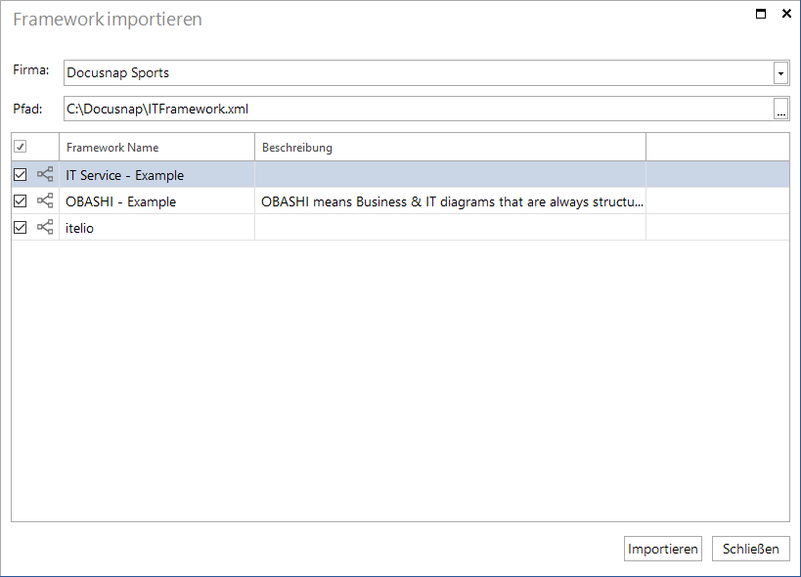Uncheck the IT Service - Example checkbox
801x577 pixels.
[x=20, y=175]
